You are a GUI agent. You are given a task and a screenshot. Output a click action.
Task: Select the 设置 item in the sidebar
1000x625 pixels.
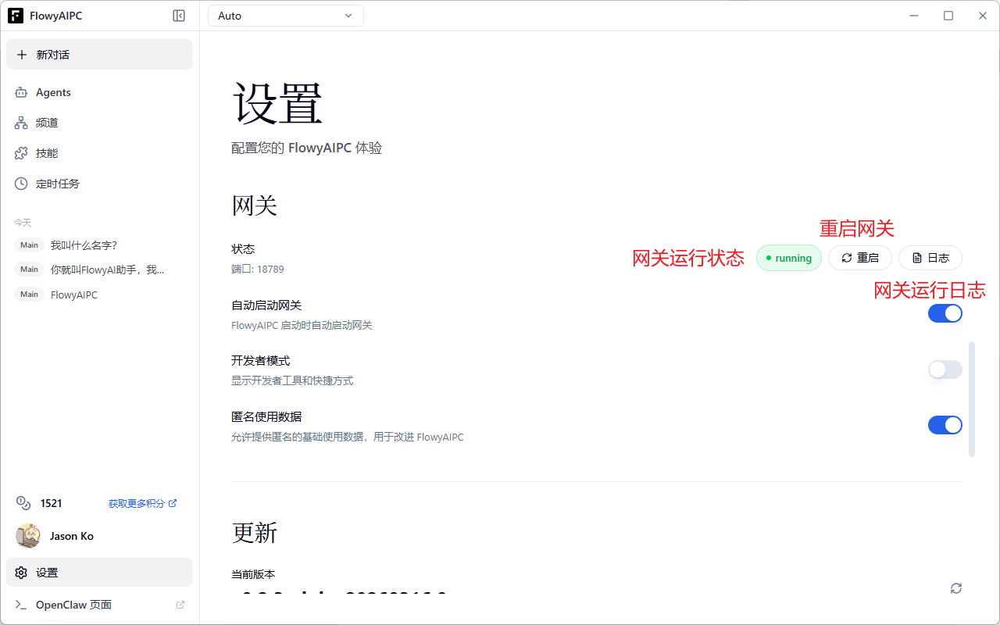(47, 572)
